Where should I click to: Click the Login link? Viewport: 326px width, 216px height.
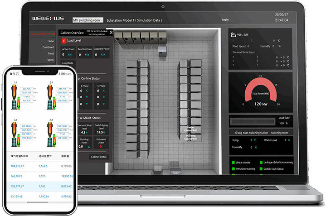pyautogui.click(x=225, y=20)
